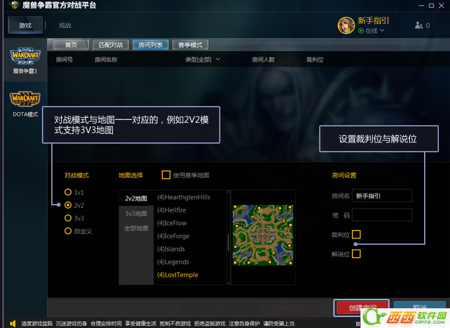
Task: Click the 创建房间 create room button
Action: pos(362,308)
